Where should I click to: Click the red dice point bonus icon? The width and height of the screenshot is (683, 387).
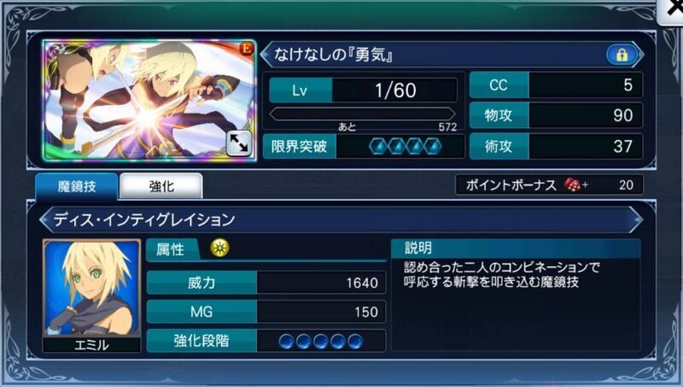tap(572, 185)
